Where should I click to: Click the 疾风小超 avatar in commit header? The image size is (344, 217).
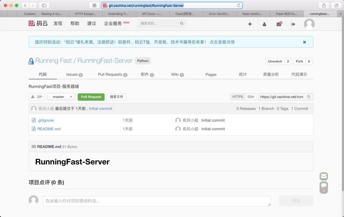[x=34, y=109]
